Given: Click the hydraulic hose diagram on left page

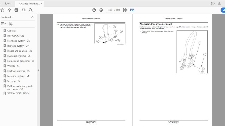Looking at the screenshot, I should coord(110,34).
